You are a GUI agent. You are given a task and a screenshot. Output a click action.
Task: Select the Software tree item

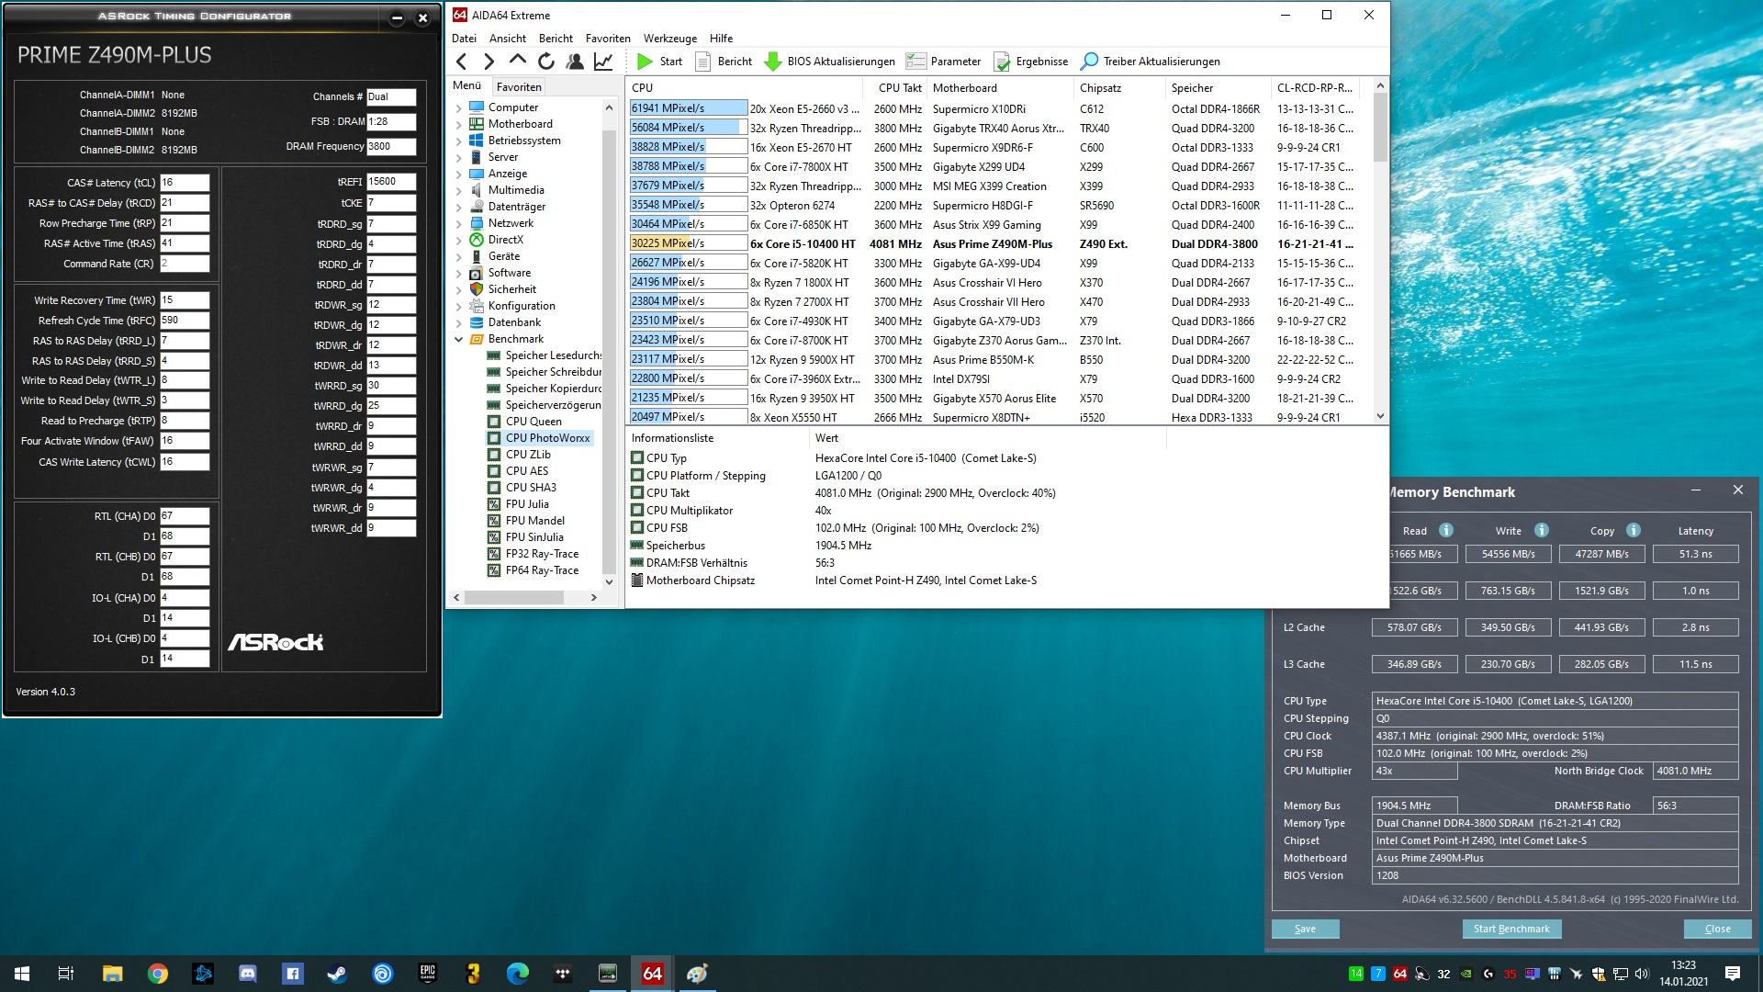[509, 273]
